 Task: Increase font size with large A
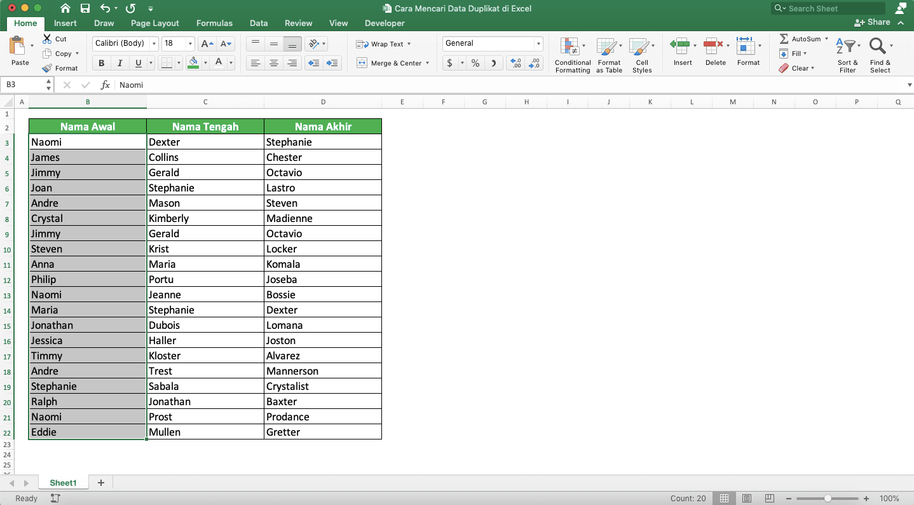click(207, 44)
